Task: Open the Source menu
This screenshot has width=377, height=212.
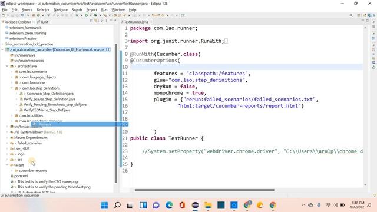Action: click(27, 10)
